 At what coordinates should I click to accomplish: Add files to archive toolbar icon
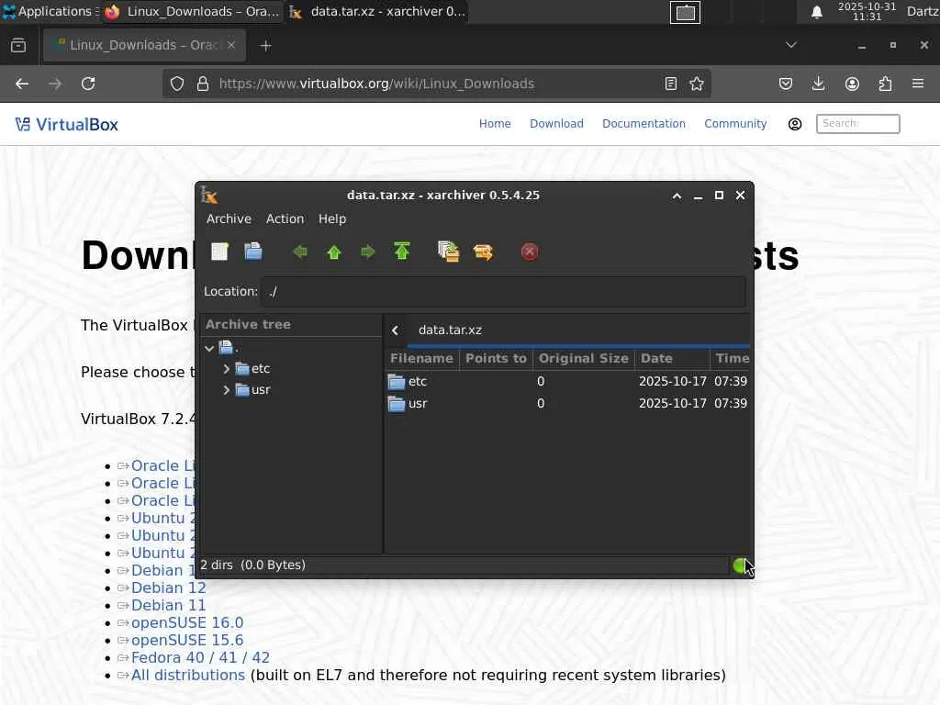[448, 252]
